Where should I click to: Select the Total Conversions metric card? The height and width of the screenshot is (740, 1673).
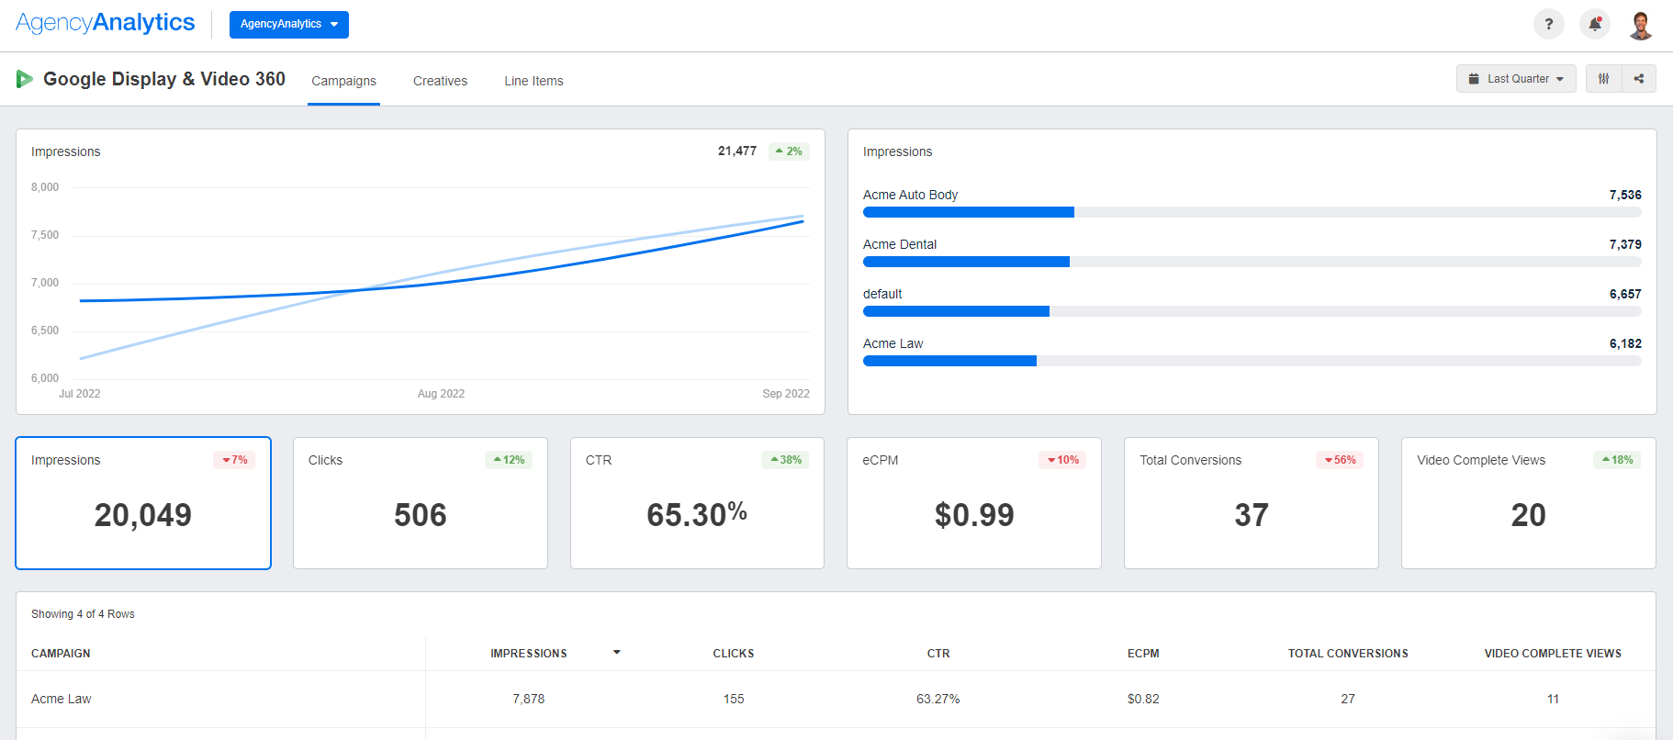pyautogui.click(x=1251, y=503)
